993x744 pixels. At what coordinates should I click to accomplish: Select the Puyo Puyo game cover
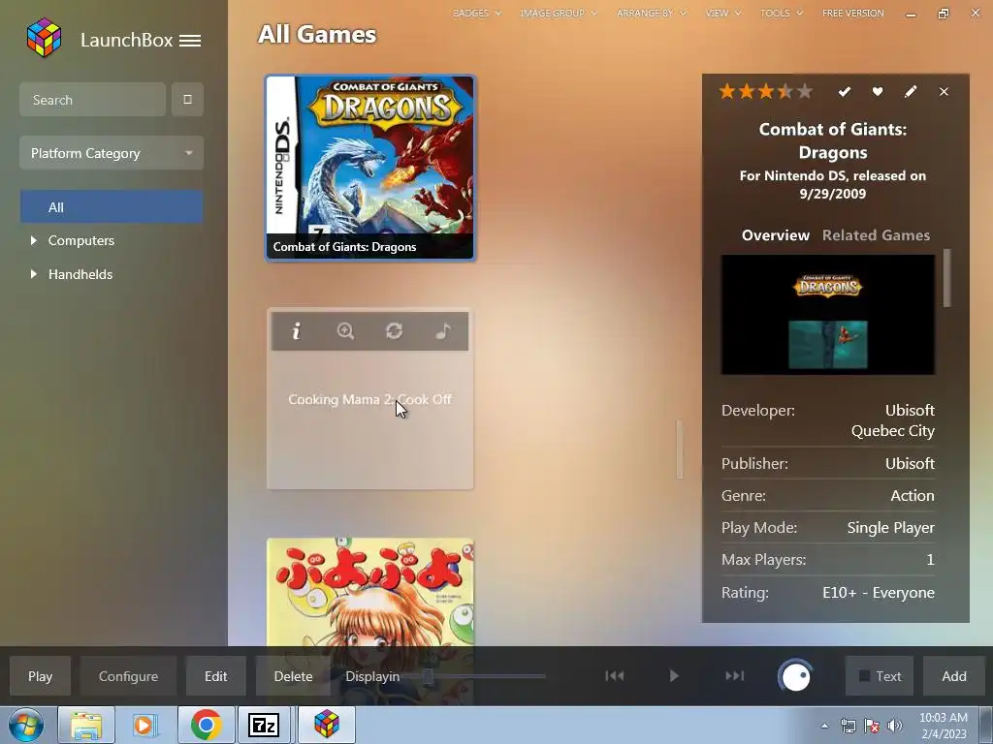coord(369,592)
